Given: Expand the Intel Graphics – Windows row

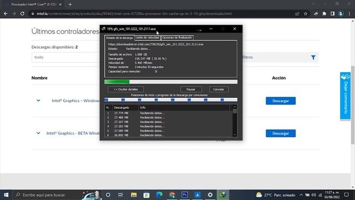Looking at the screenshot, I should (38, 101).
